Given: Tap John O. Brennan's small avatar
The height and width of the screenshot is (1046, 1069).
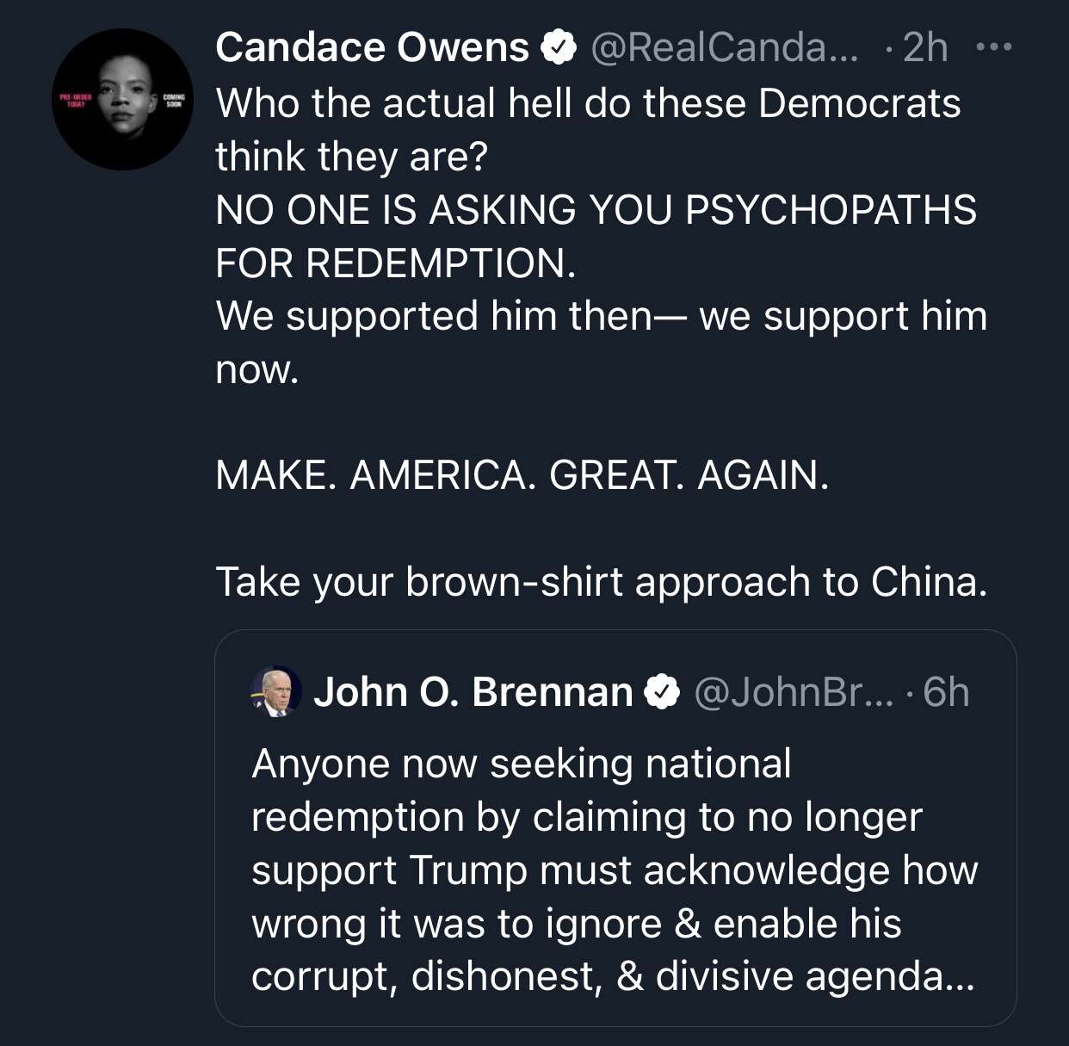Looking at the screenshot, I should [x=275, y=691].
